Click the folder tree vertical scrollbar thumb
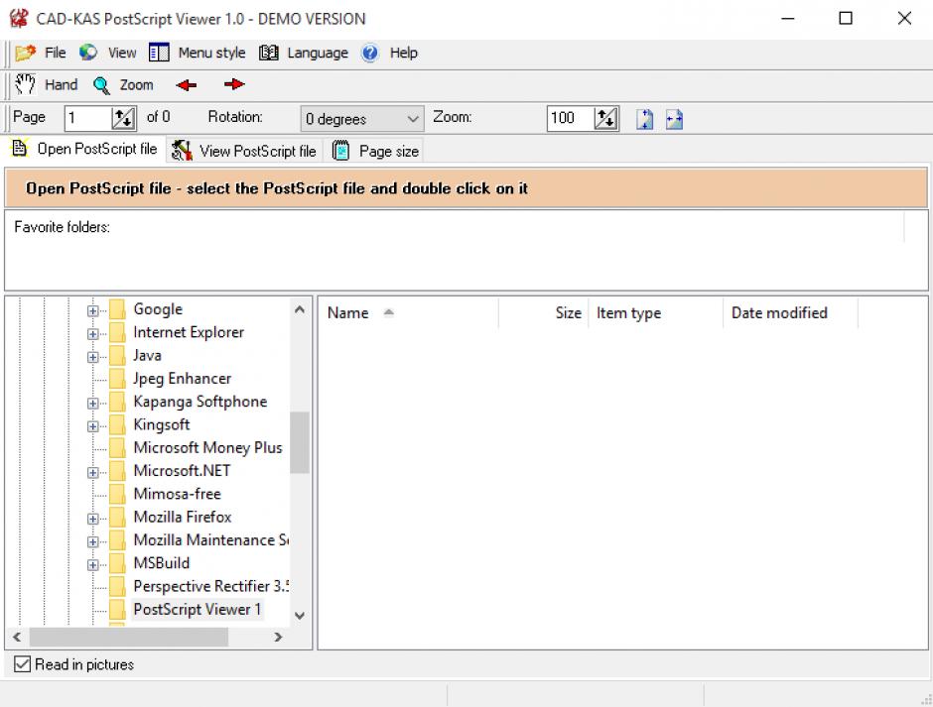933x707 pixels. pyautogui.click(x=300, y=442)
